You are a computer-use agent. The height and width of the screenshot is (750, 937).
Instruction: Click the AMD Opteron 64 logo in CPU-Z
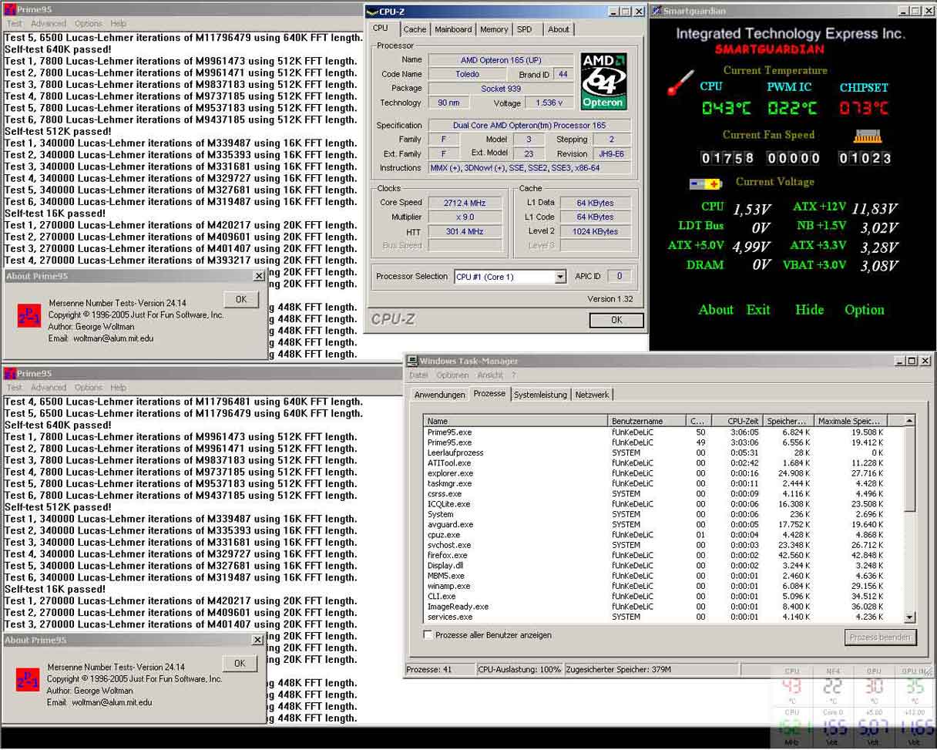tap(603, 81)
